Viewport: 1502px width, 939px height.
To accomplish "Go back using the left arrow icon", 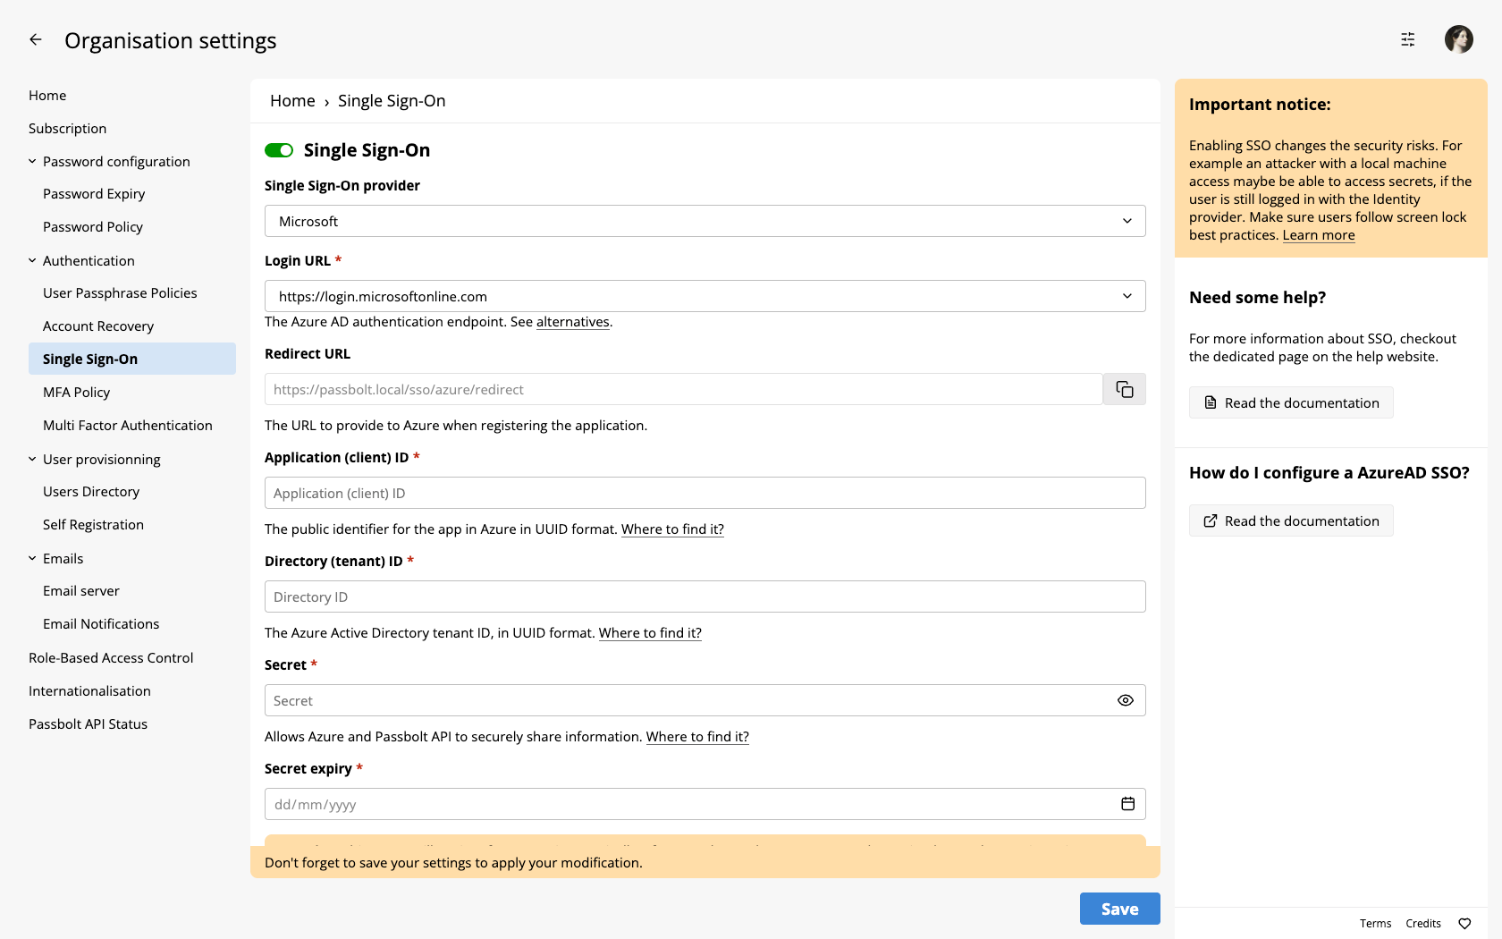I will click(x=36, y=39).
